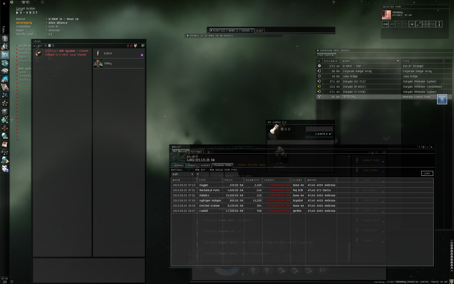Select Tefery in Local member list

[x=119, y=64]
